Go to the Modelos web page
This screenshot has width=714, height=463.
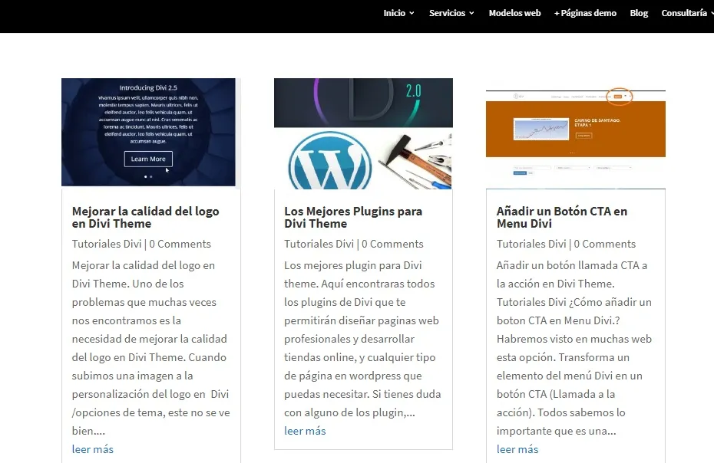pos(514,13)
